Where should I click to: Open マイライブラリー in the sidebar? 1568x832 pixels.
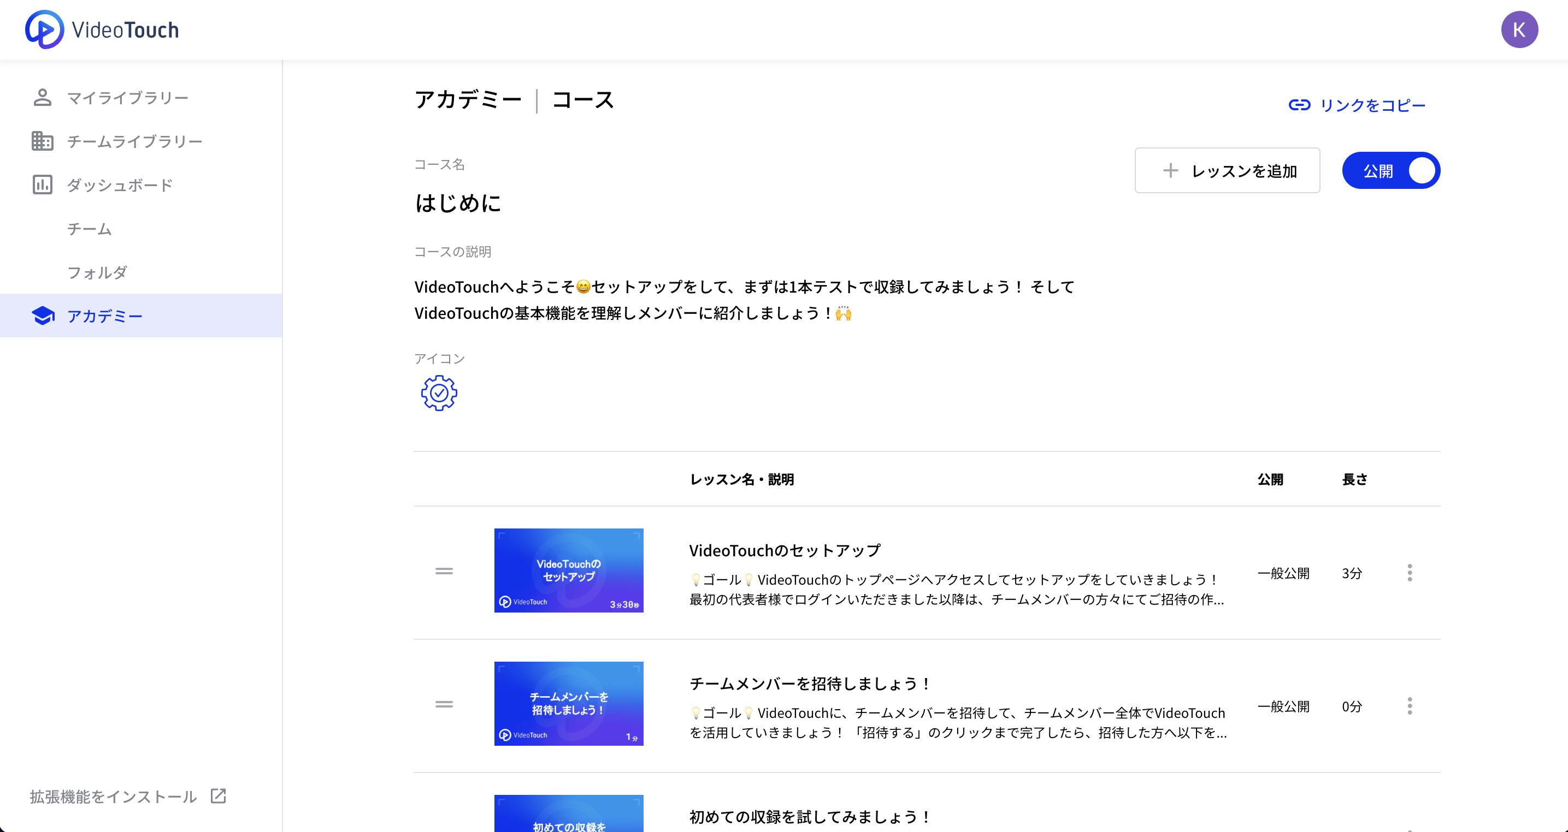point(141,97)
